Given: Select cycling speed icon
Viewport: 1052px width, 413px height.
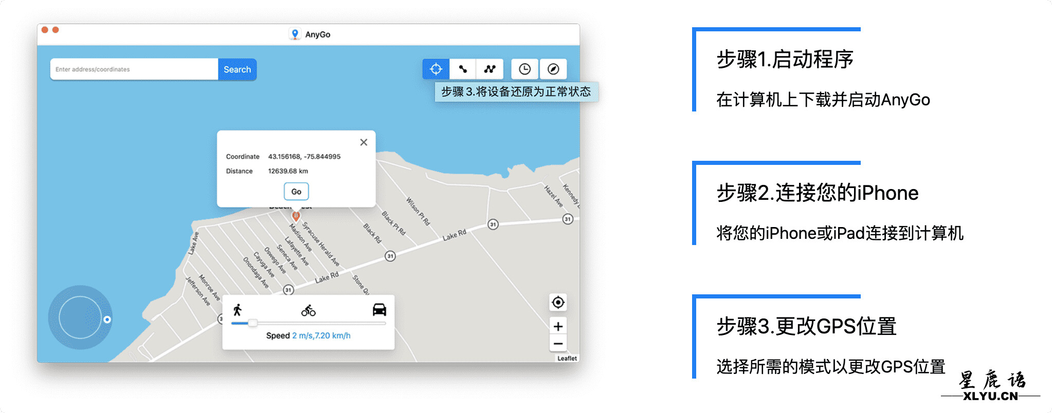Looking at the screenshot, I should 309,310.
